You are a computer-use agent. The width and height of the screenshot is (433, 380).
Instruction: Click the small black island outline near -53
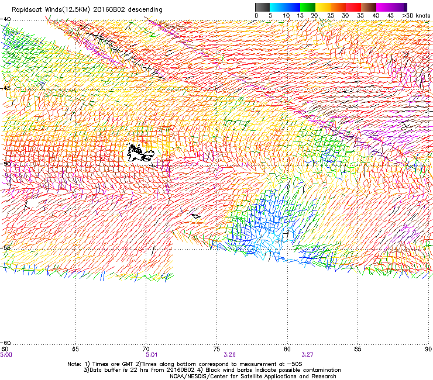click(195, 216)
